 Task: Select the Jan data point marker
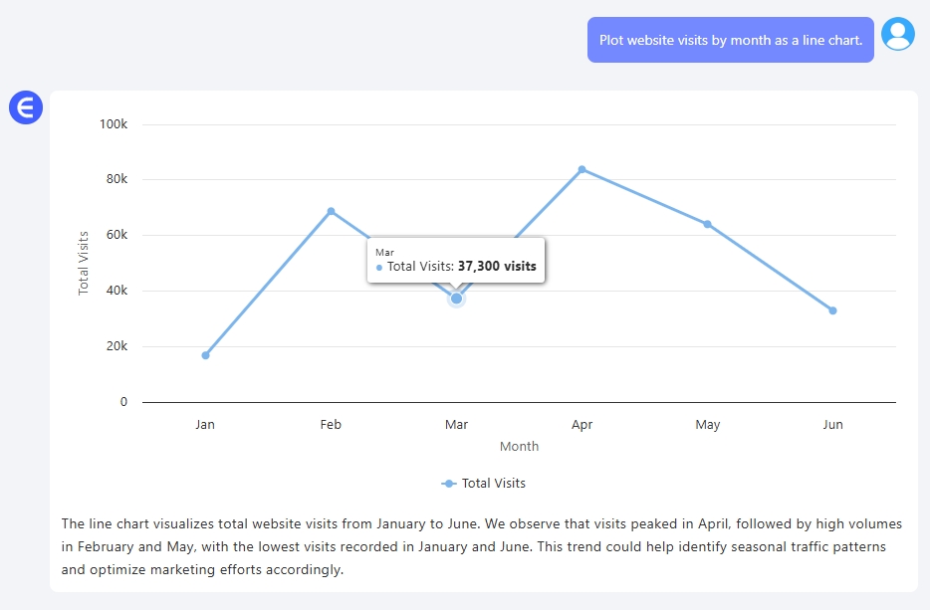click(205, 355)
